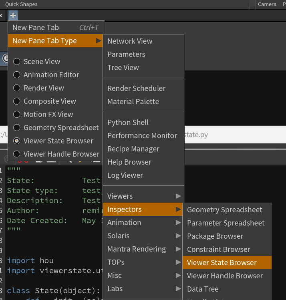
Task: Select Animation Editor radio option
Action: pyautogui.click(x=56, y=75)
